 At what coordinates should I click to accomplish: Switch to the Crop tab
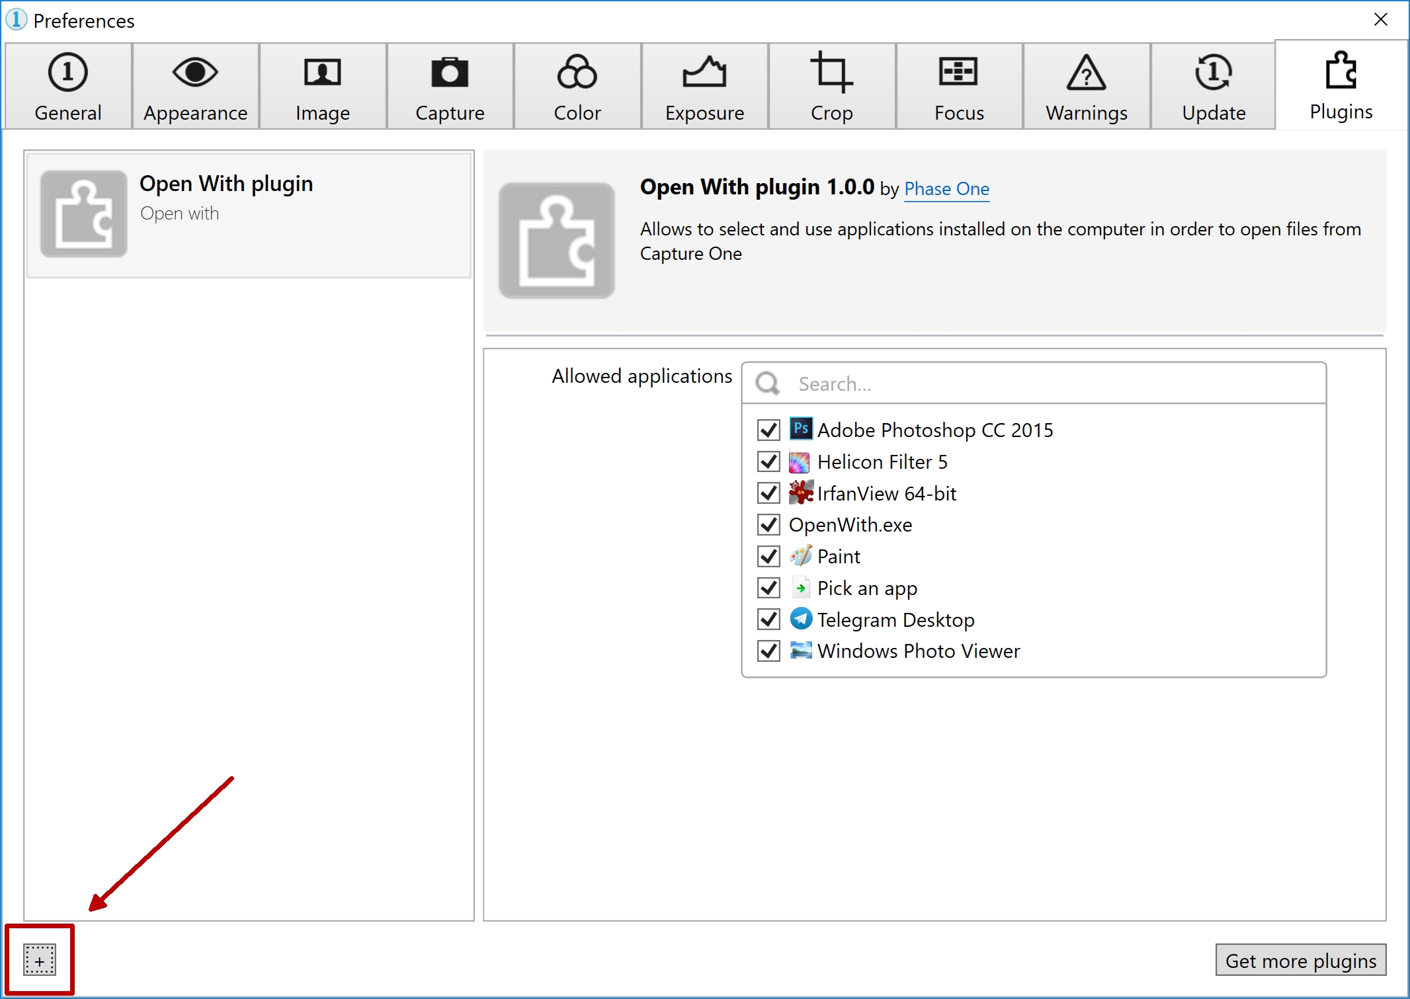tap(832, 86)
